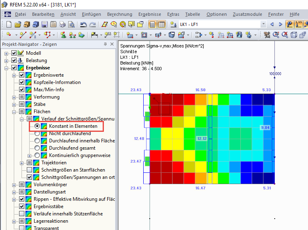Click the new line tool icon
The height and width of the screenshot is (230, 308).
[x=23, y=35]
